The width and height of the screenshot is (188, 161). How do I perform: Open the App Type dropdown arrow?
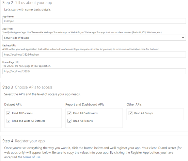coord(183,38)
